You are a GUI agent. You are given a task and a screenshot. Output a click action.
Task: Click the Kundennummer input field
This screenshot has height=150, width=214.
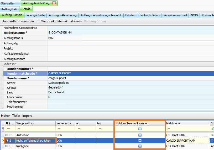click(131, 69)
